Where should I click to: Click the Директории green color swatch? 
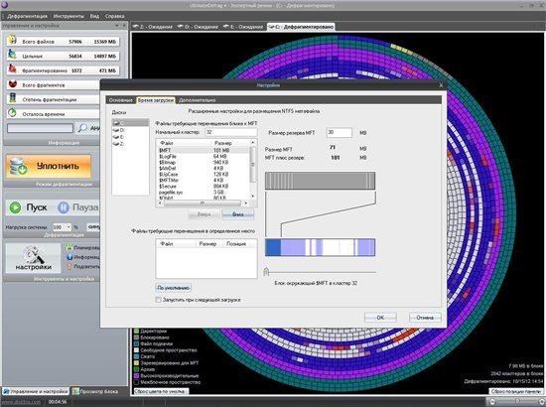click(137, 332)
